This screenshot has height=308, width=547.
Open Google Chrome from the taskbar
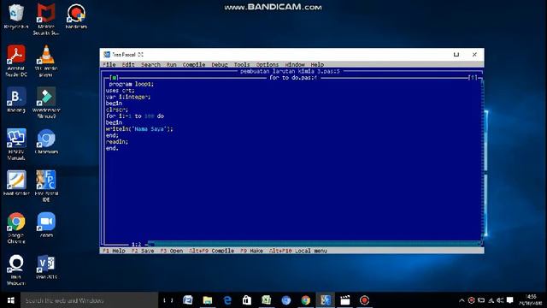(x=306, y=300)
